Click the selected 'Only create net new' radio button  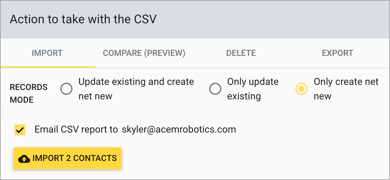301,89
